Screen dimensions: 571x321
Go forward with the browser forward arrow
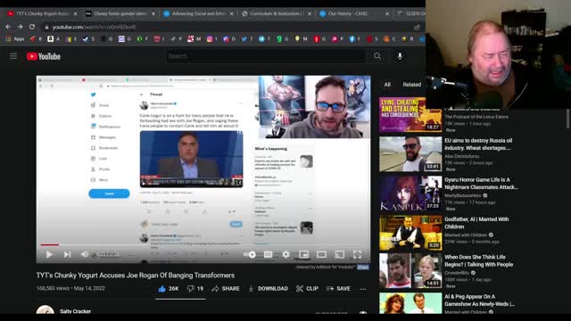(x=20, y=27)
